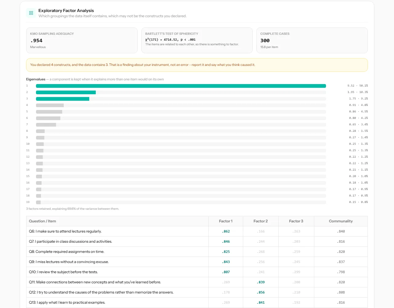Click the grey eigenvalue bar for component 4

click(x=50, y=105)
